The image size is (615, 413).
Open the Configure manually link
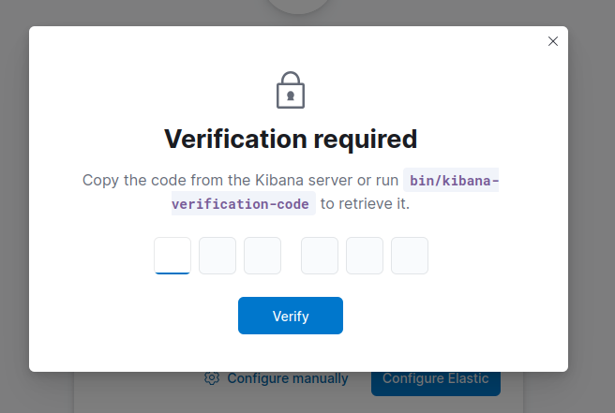click(288, 378)
